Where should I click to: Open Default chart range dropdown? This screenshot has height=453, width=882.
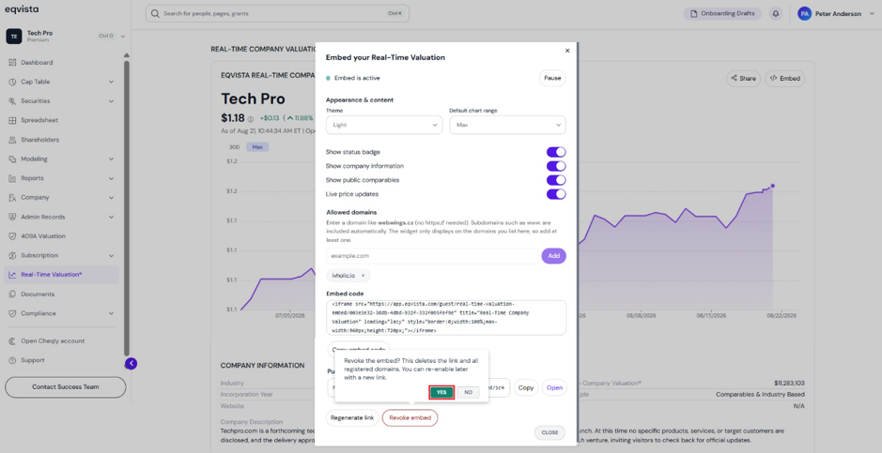507,125
